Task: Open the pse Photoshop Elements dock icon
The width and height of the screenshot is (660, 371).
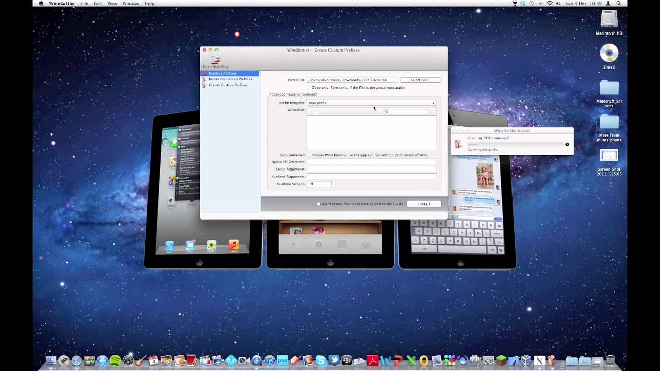Action: coord(283,361)
